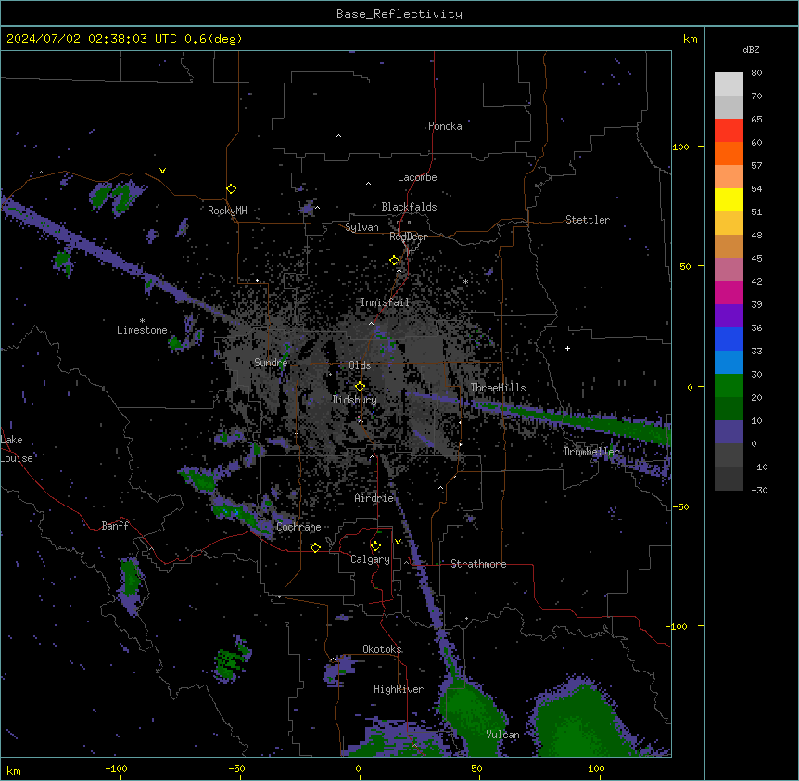Click the -30 value in the dBZ legend
The height and width of the screenshot is (781, 799).
[x=759, y=490]
